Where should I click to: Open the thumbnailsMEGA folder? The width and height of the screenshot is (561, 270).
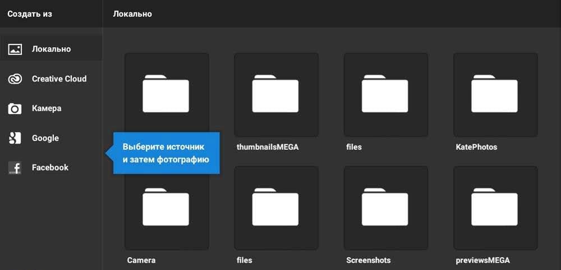pyautogui.click(x=276, y=95)
